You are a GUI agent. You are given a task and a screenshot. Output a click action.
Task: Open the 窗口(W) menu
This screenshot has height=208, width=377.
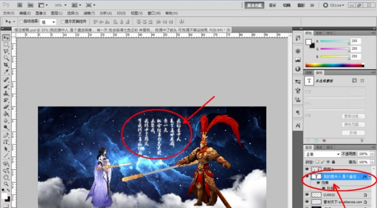pos(154,13)
